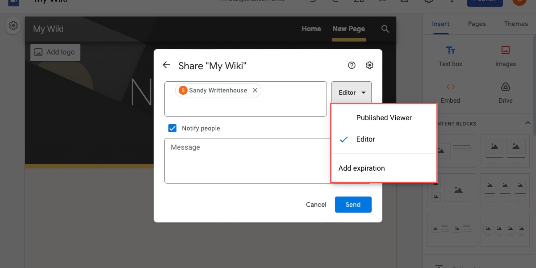Insert a Text box
Viewport: 536px width, 268px height.
coord(450,54)
